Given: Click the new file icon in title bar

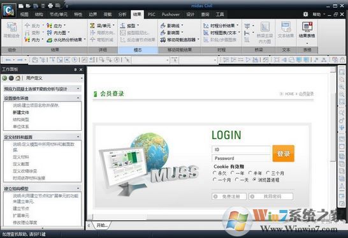Looking at the screenshot, I should click(21, 6).
